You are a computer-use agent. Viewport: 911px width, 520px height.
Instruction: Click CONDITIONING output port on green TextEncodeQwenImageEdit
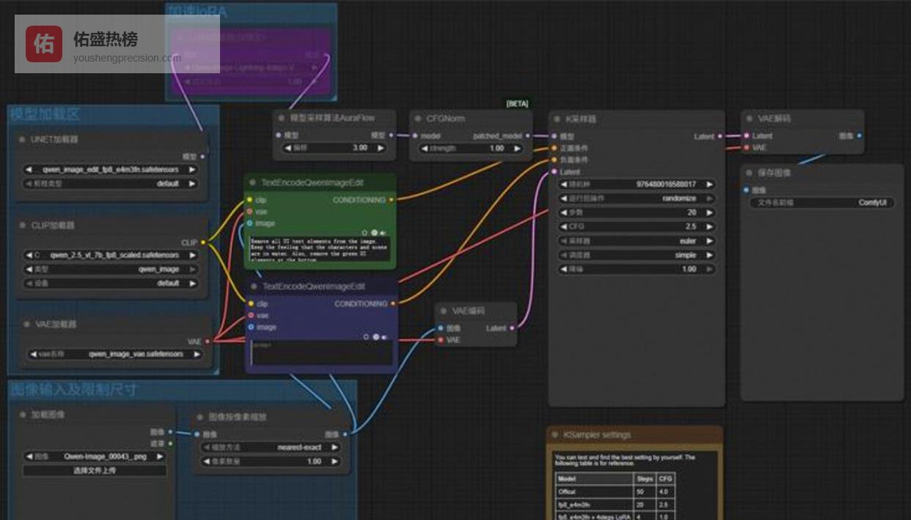(x=392, y=199)
